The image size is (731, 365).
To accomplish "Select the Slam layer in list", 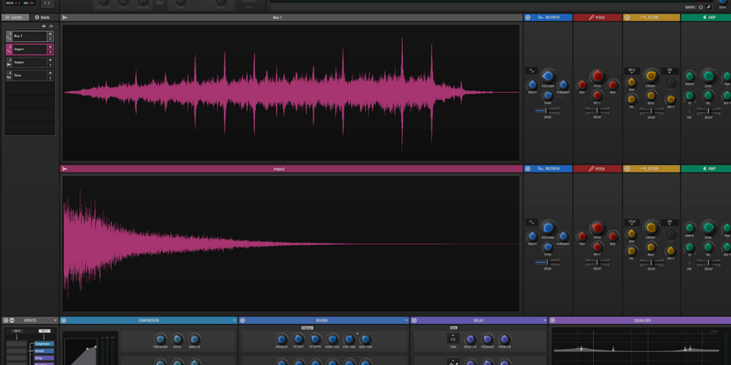I will (27, 75).
